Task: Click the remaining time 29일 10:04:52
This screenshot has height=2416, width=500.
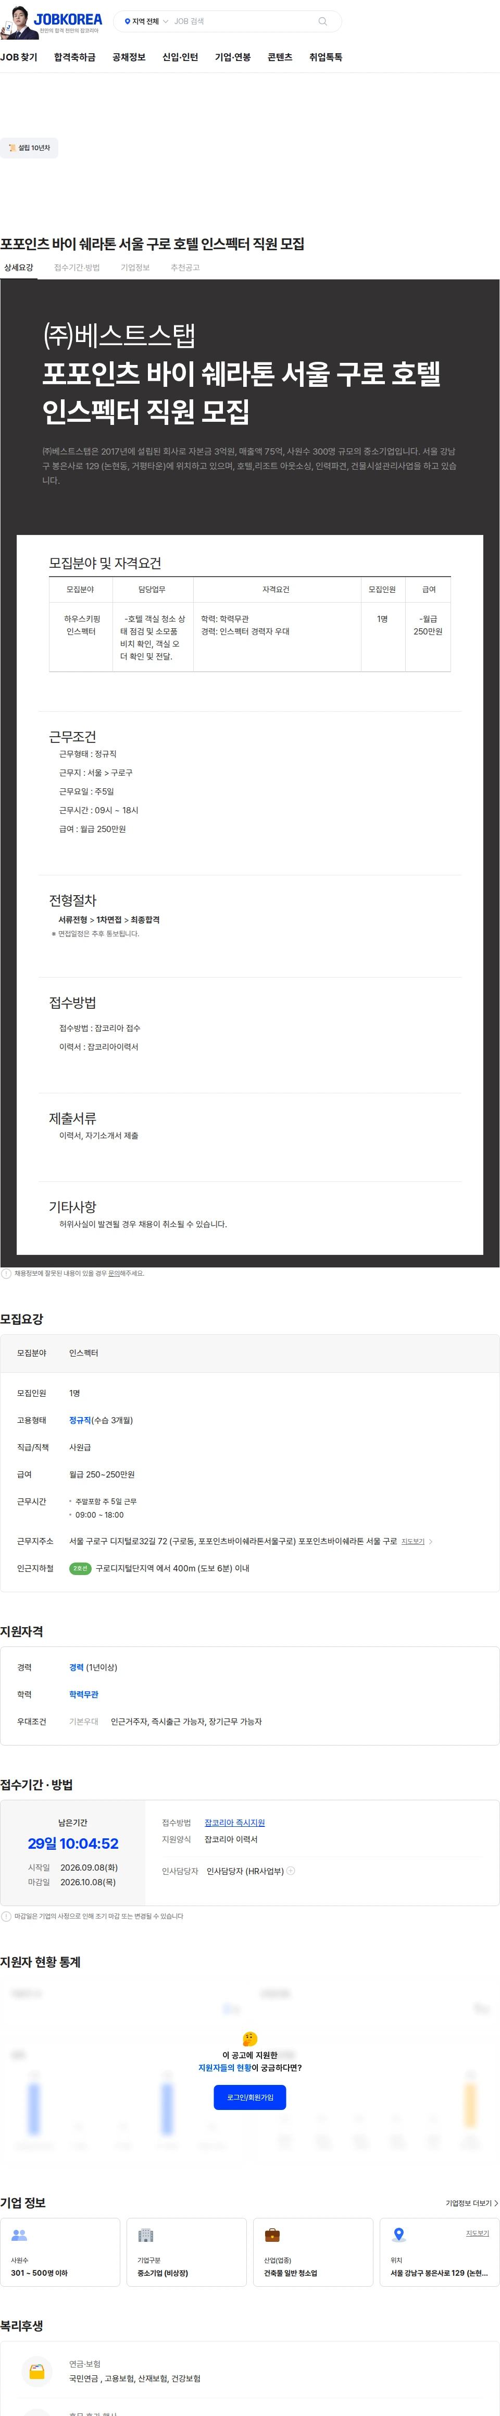Action: [x=73, y=1844]
